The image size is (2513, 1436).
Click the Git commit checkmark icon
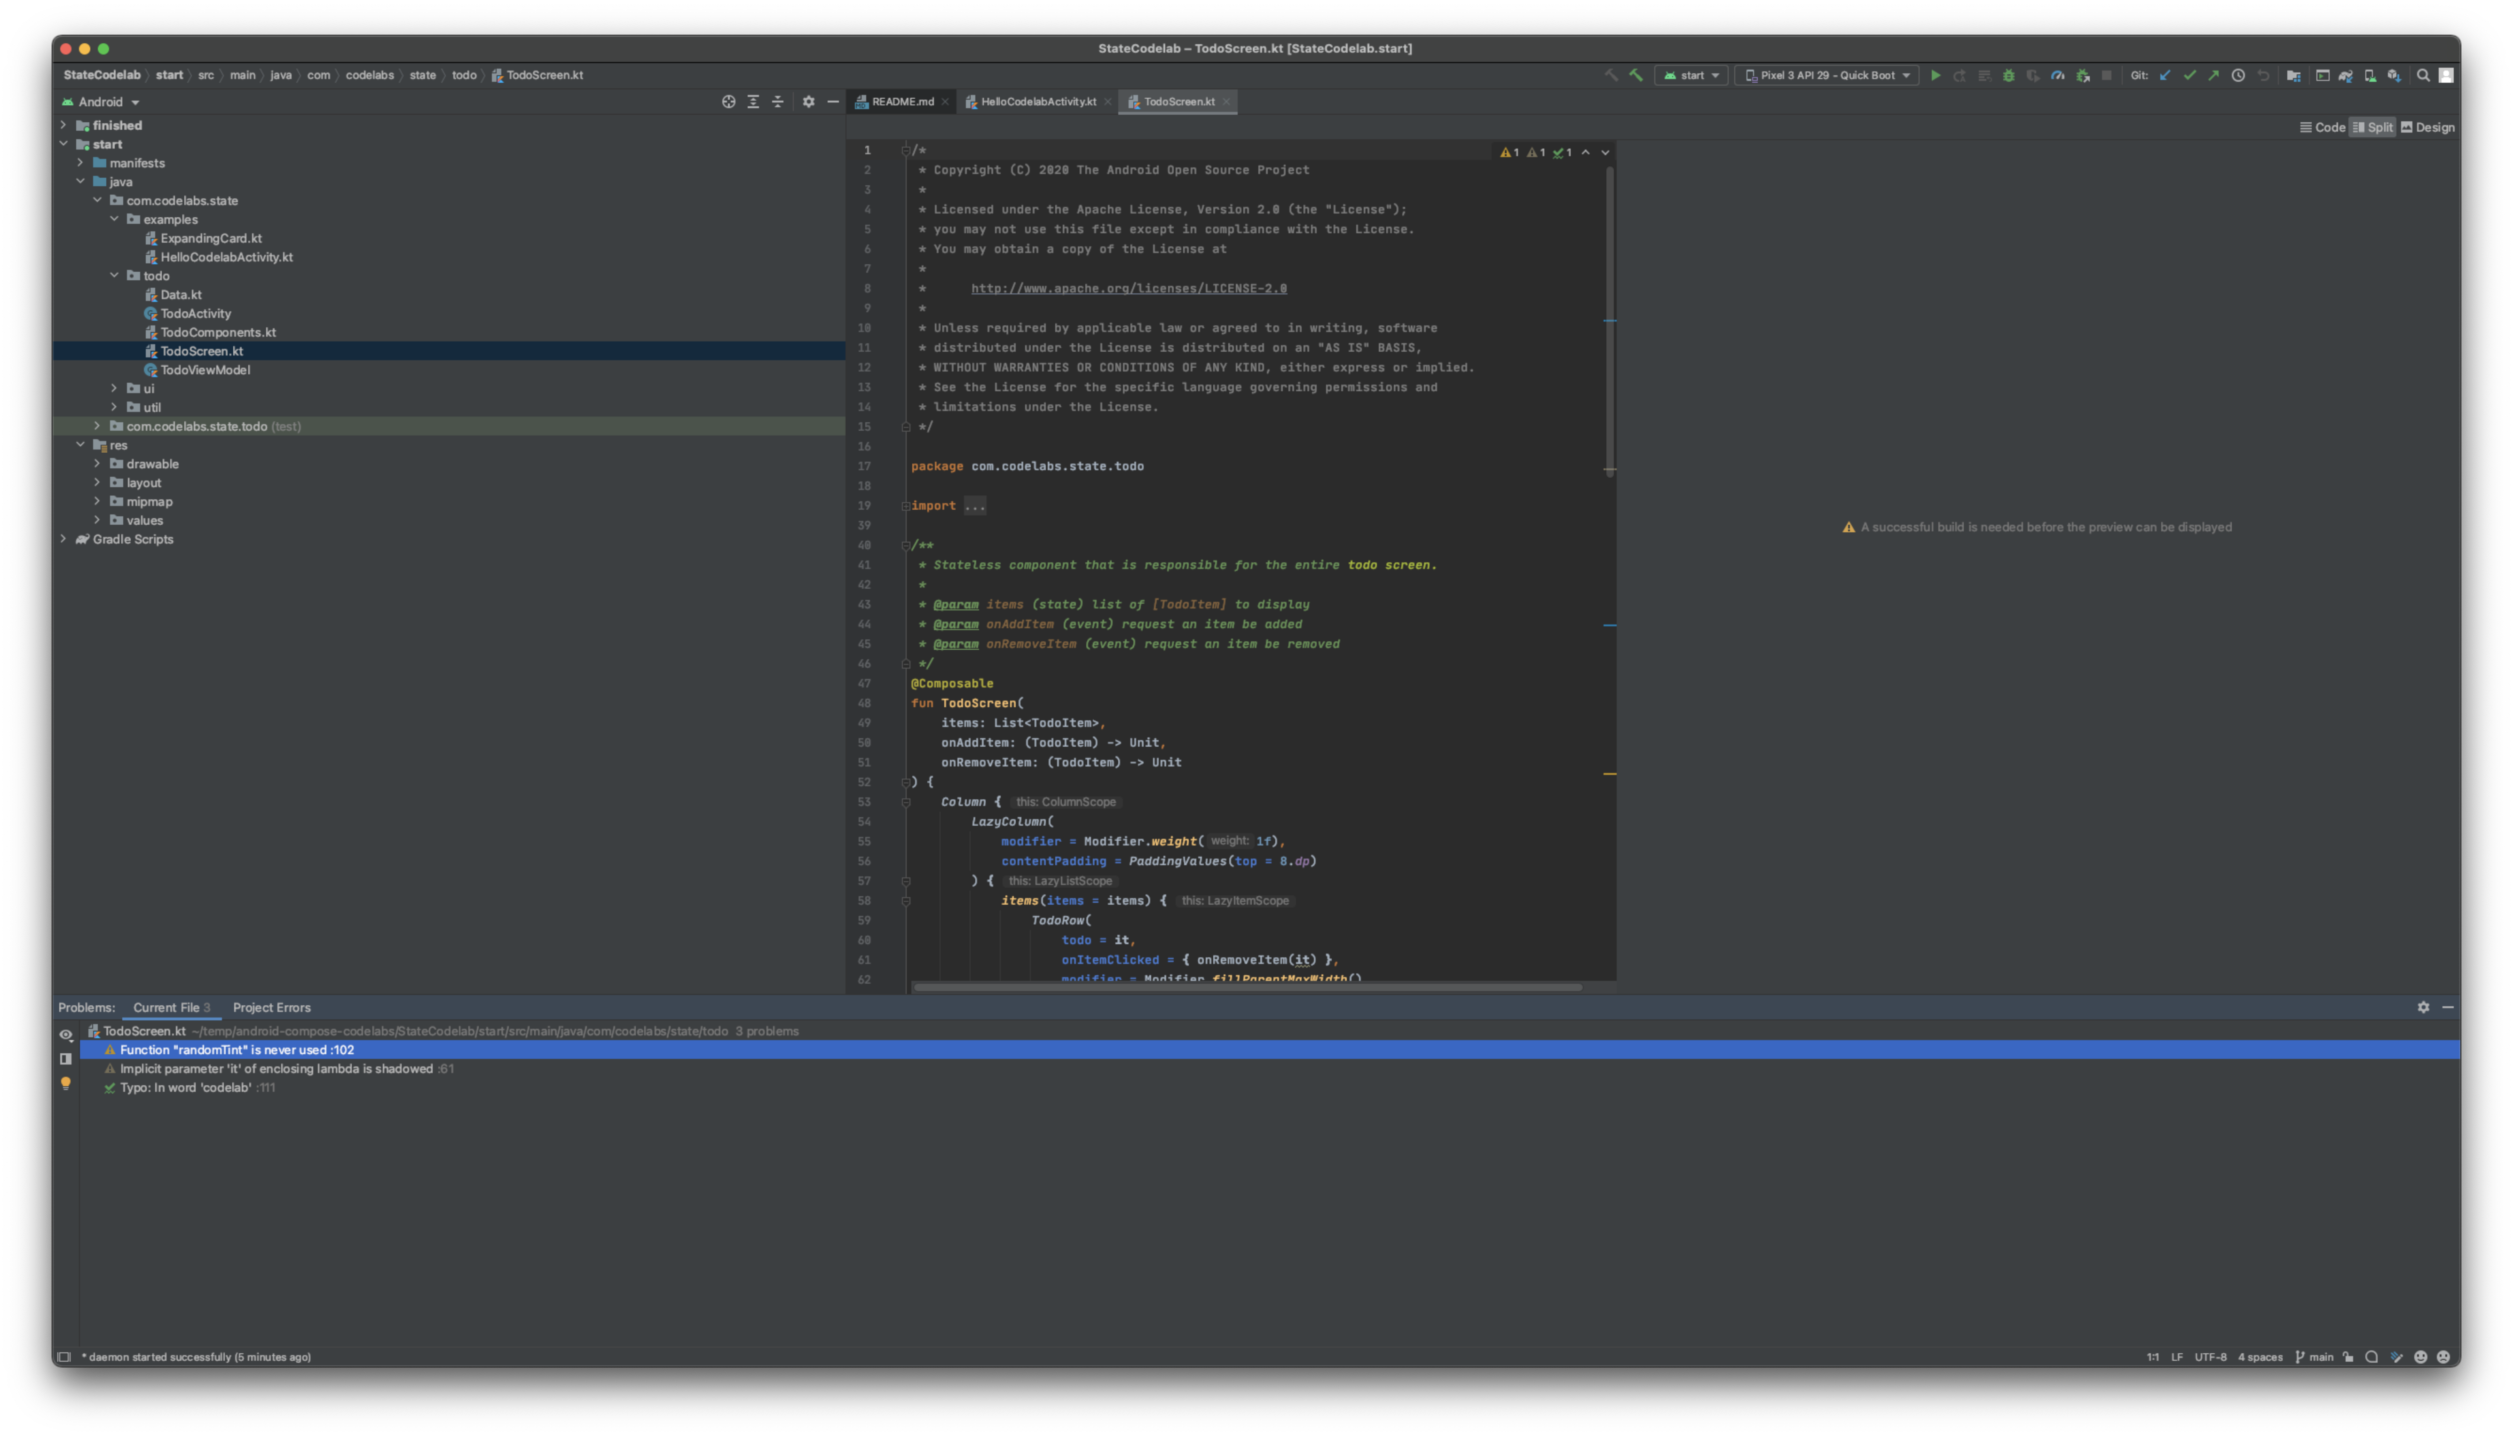(2189, 75)
